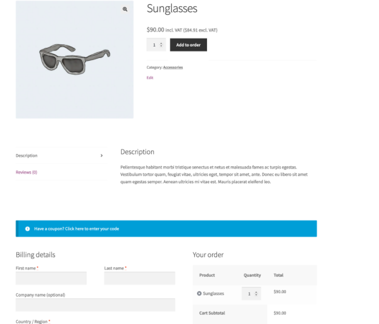Switch to the Reviews (0) tab
Viewport: 379px width, 324px height.
click(26, 172)
